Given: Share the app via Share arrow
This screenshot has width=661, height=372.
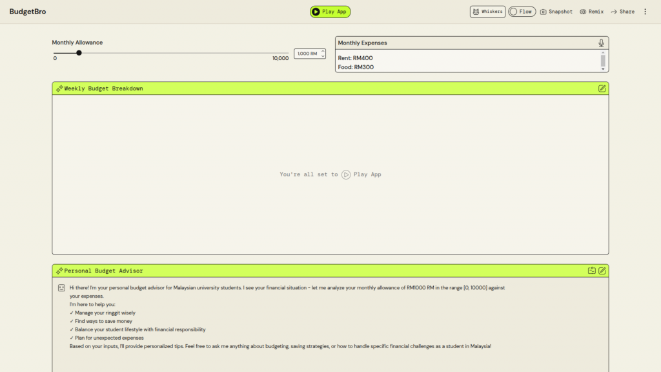Looking at the screenshot, I should (622, 12).
